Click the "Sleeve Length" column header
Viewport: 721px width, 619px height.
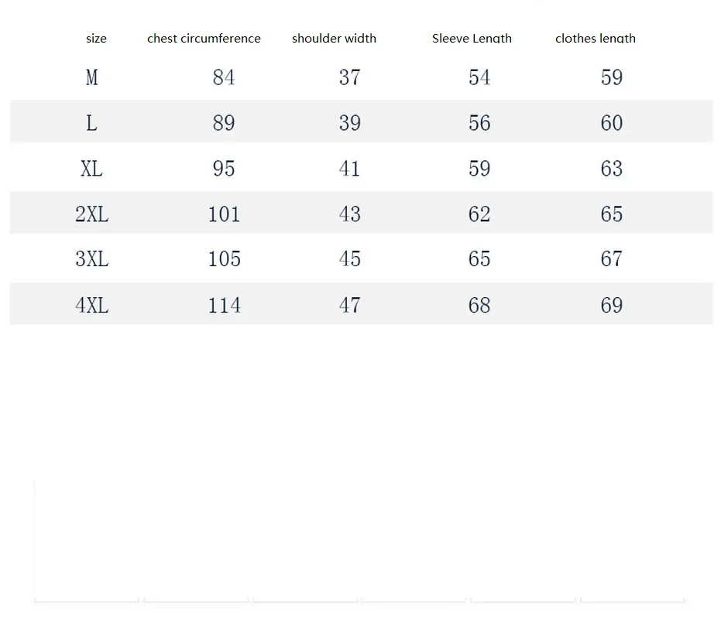click(472, 39)
